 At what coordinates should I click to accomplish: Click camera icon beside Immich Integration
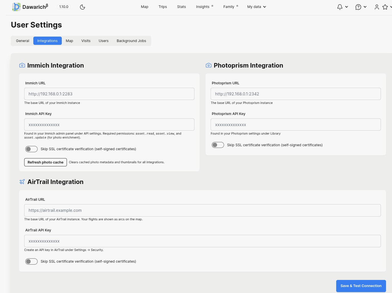[x=22, y=65]
